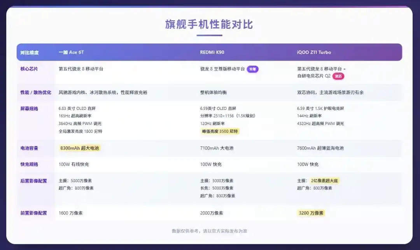This screenshot has height=250, width=420.
Task: Select the 一加 Ace 6T column header
Action: pos(71,52)
